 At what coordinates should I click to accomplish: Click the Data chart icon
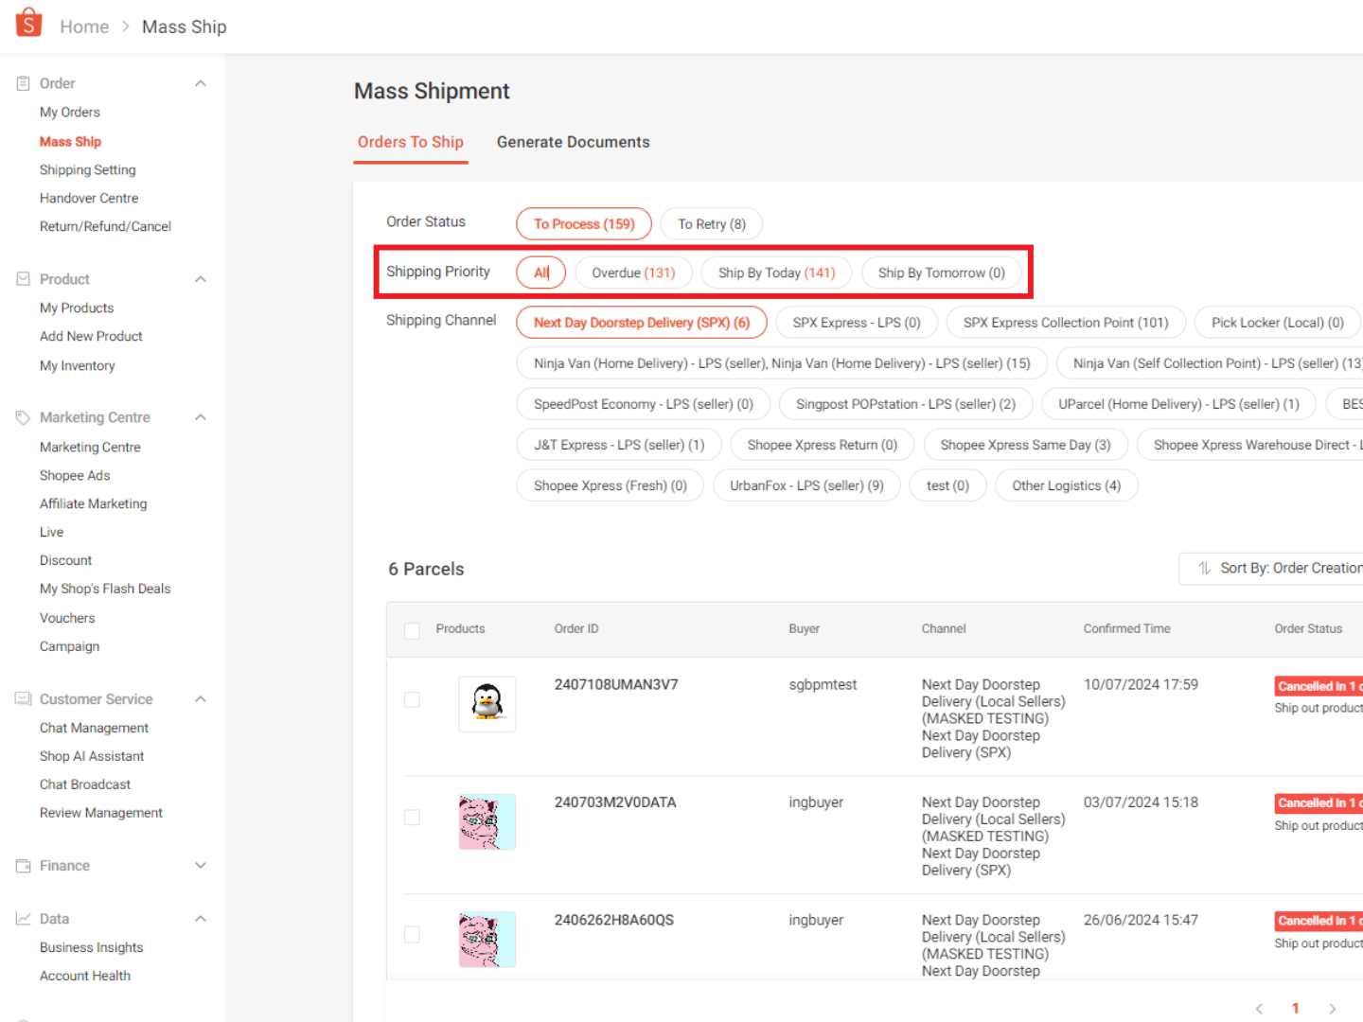click(x=24, y=919)
